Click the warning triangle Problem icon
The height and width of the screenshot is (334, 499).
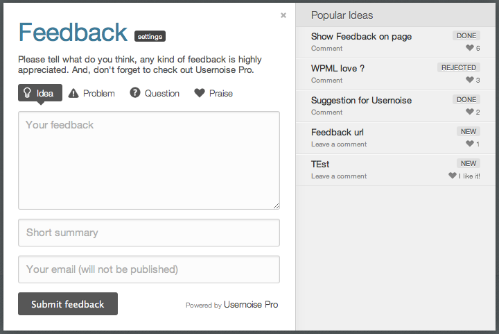pyautogui.click(x=73, y=93)
